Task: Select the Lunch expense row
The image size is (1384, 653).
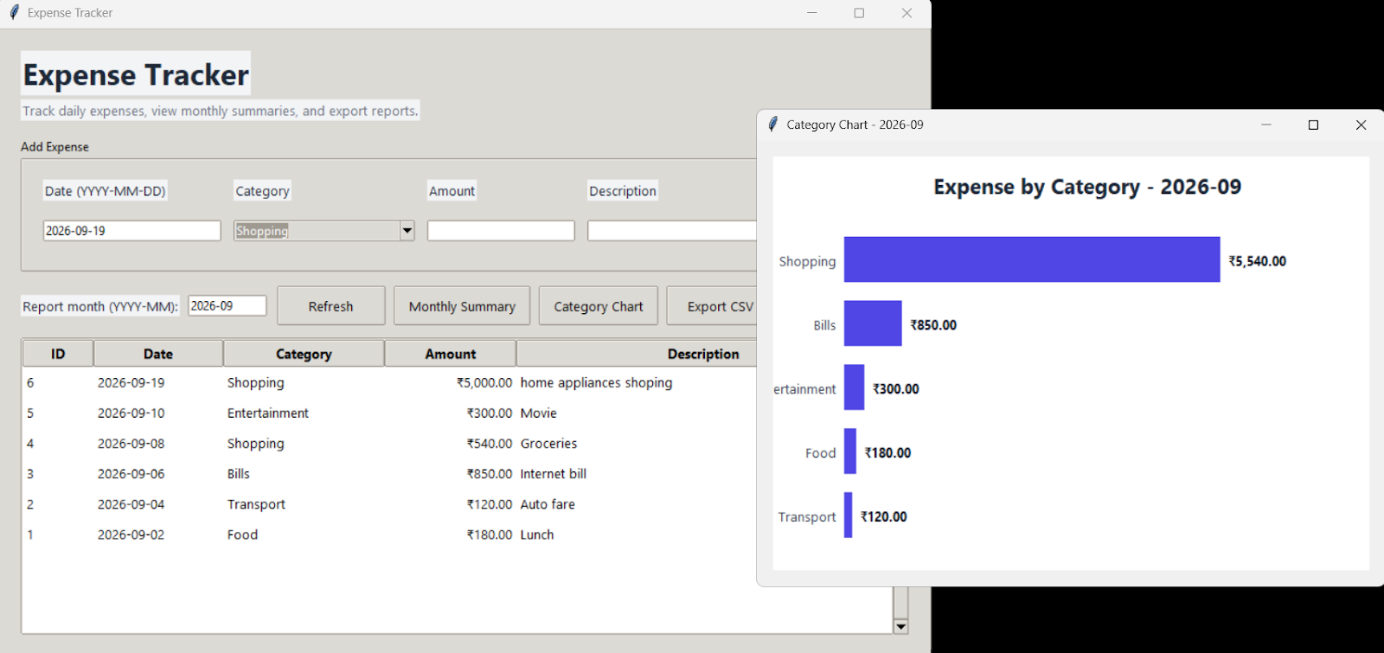Action: pyautogui.click(x=389, y=535)
